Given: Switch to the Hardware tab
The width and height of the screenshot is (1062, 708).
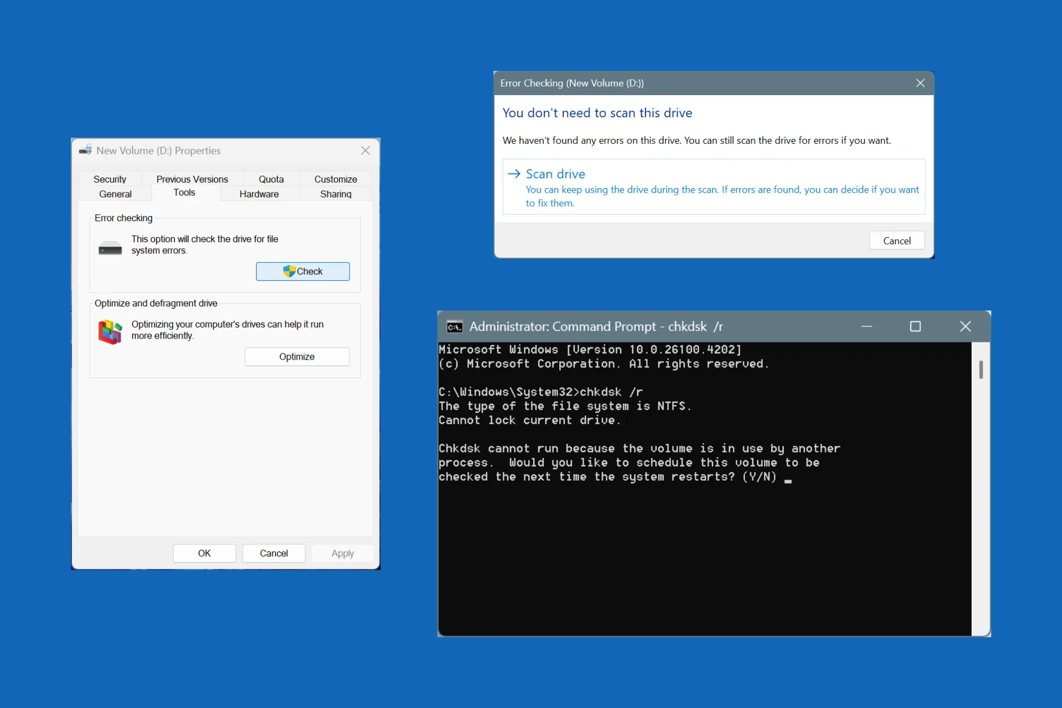Looking at the screenshot, I should [259, 194].
